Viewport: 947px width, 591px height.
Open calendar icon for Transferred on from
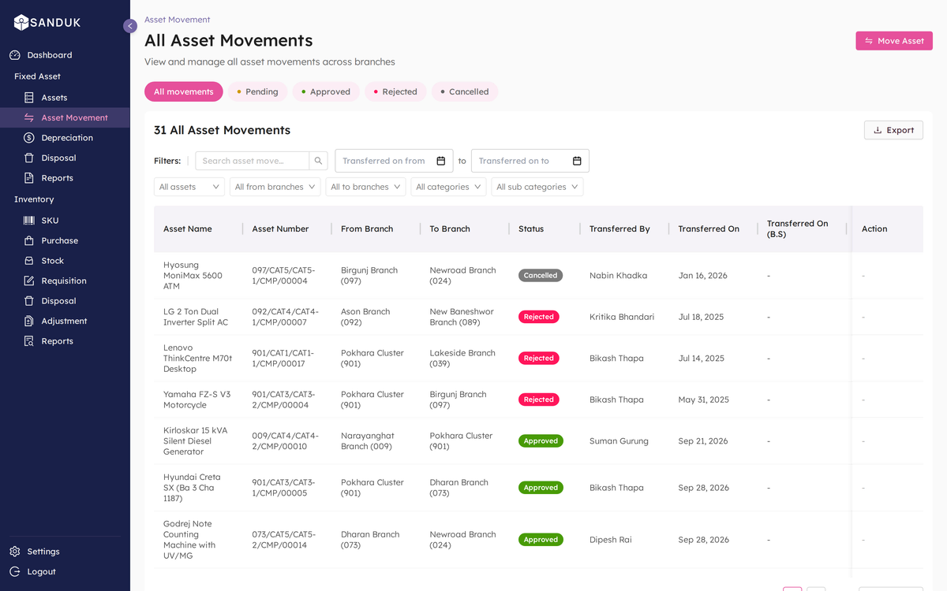441,161
